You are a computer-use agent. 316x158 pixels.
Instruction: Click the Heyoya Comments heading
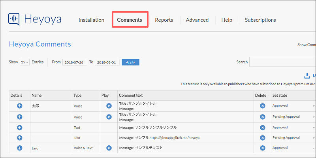click(40, 44)
